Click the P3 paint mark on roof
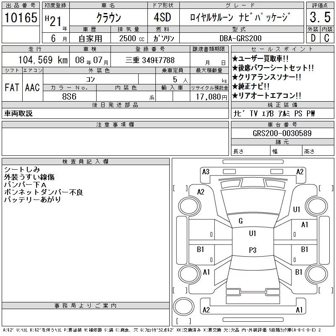Screen dimensions: 336x336 tap(252, 250)
